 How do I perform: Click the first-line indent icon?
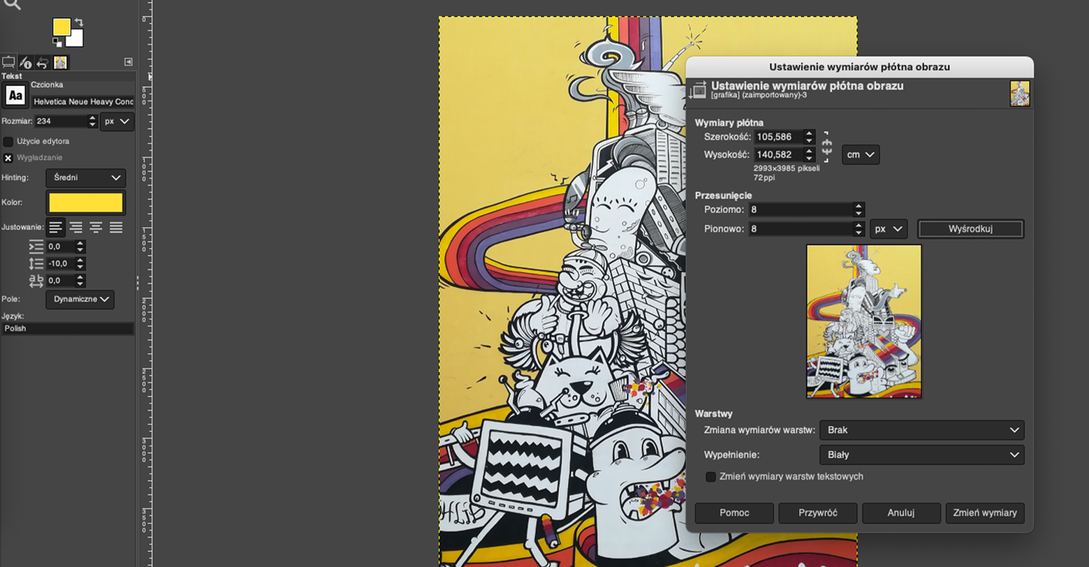coord(36,247)
